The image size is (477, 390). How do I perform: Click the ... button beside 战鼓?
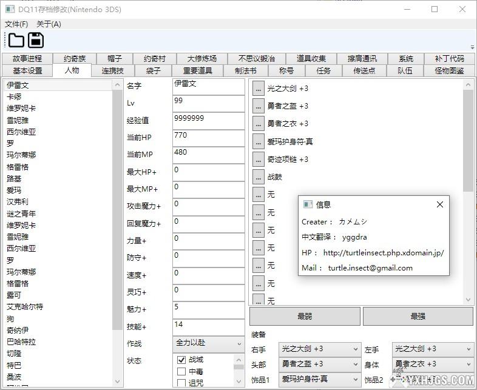(x=259, y=177)
